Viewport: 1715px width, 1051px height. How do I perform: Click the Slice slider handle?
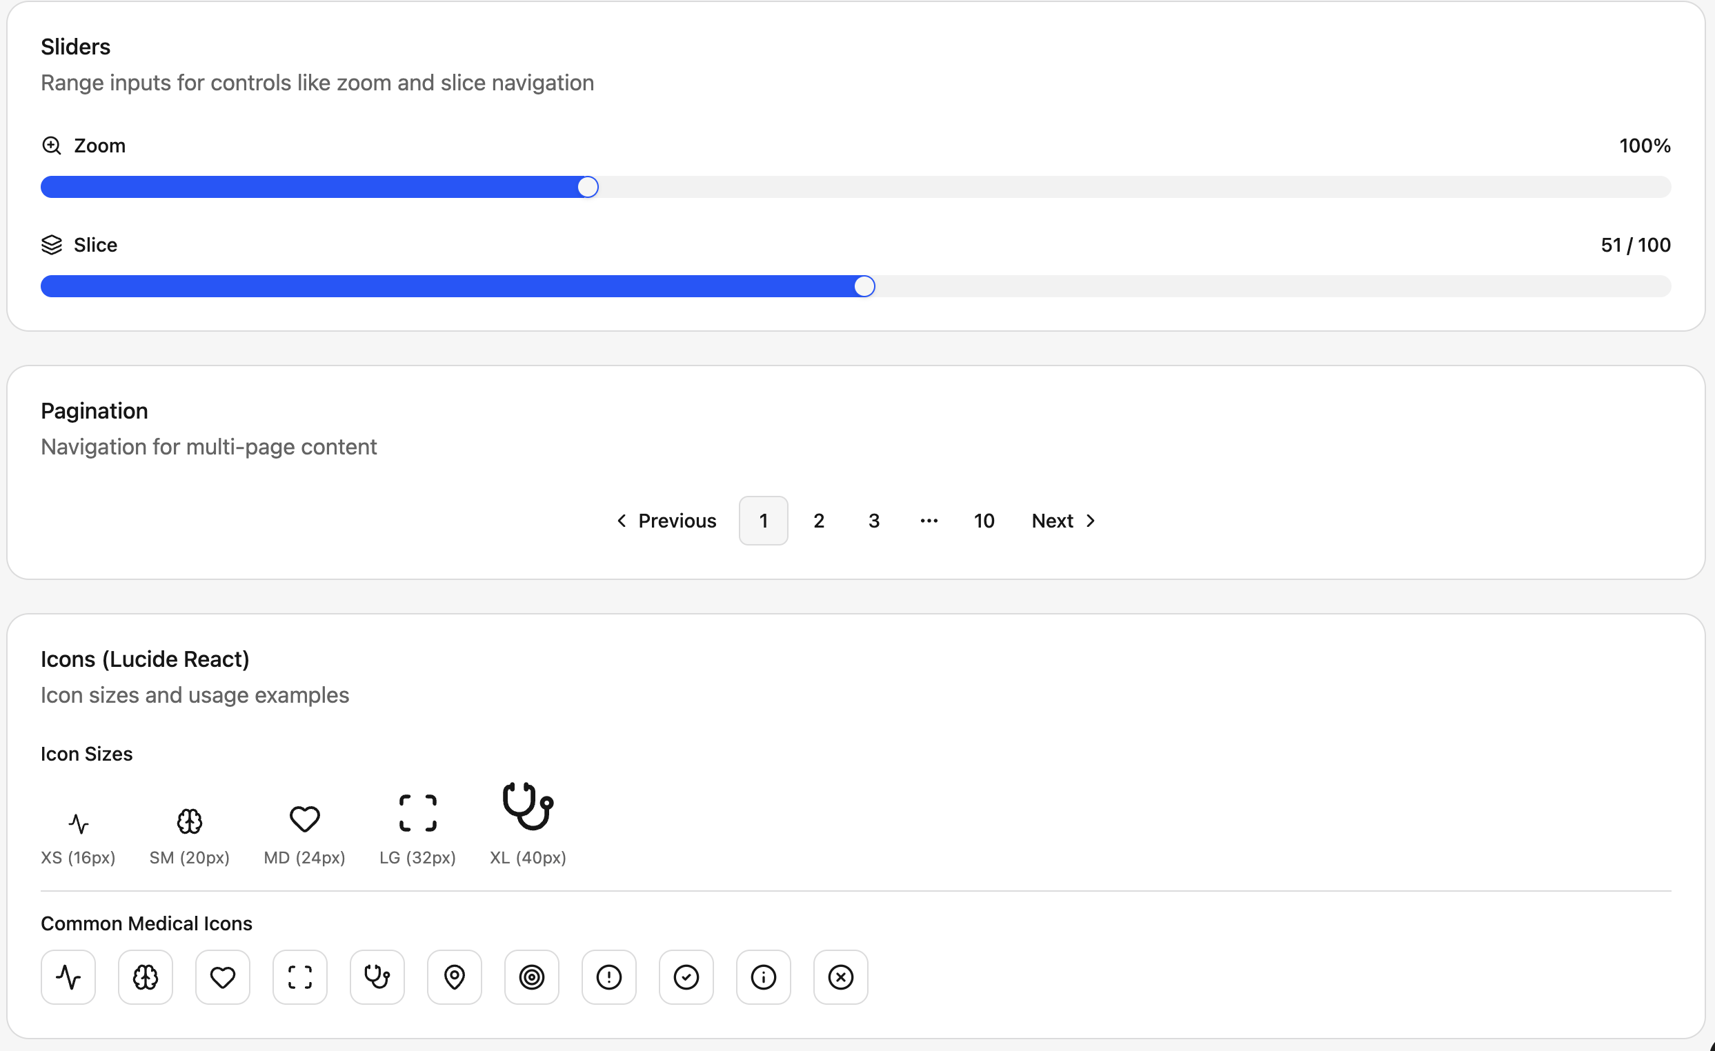tap(864, 286)
